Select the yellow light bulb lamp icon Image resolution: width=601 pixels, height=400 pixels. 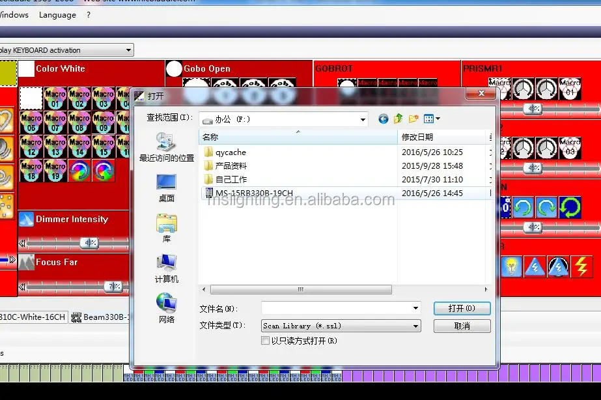(x=512, y=266)
